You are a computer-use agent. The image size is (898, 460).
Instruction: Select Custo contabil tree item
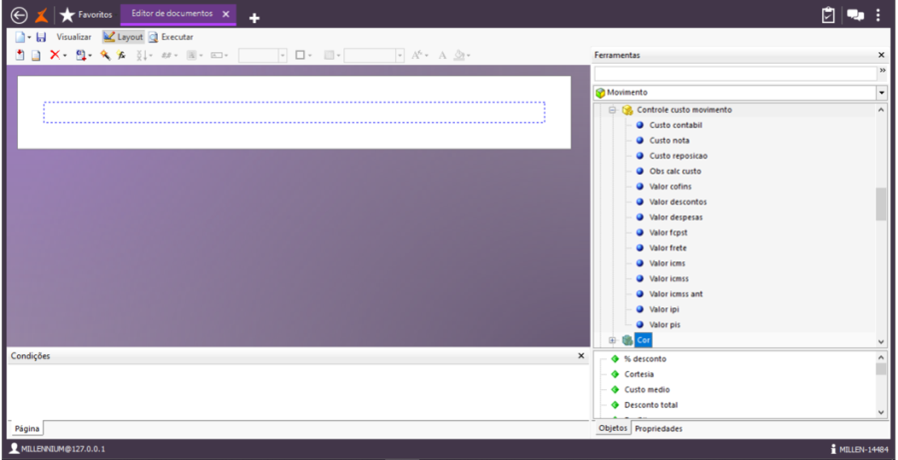coord(675,125)
